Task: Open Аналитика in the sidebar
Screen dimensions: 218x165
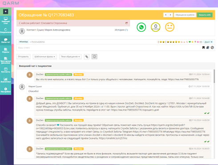Action: tap(5, 80)
